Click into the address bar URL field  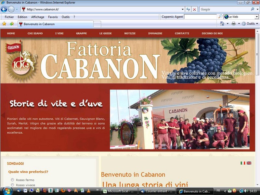pyautogui.click(x=103, y=9)
